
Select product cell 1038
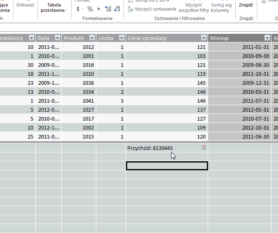coord(79,83)
